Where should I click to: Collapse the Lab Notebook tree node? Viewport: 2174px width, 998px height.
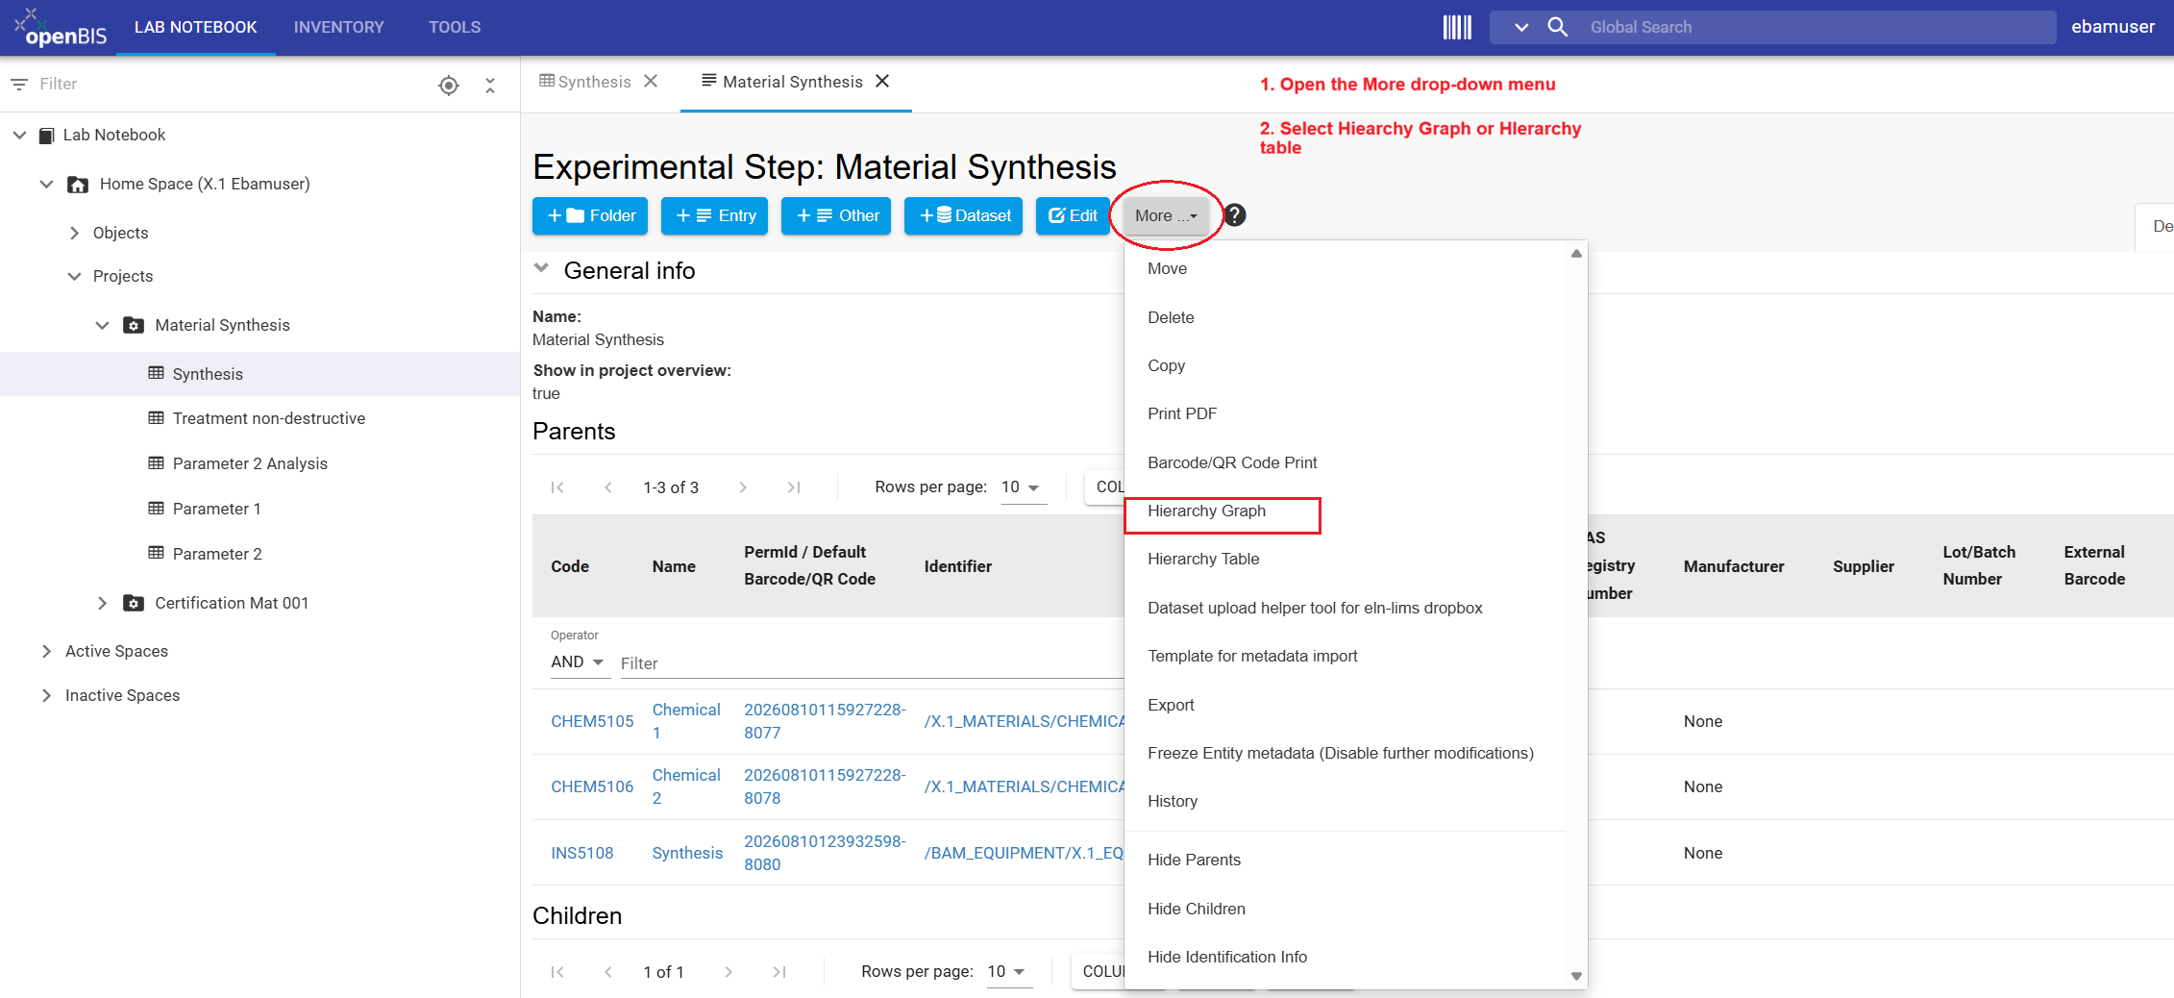pos(19,136)
